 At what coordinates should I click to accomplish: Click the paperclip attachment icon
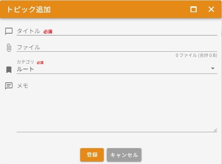coord(9,48)
